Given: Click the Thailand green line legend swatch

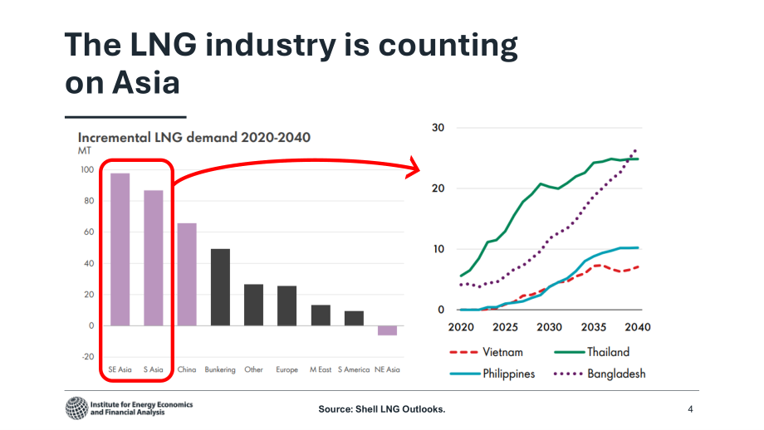Looking at the screenshot, I should tap(569, 352).
